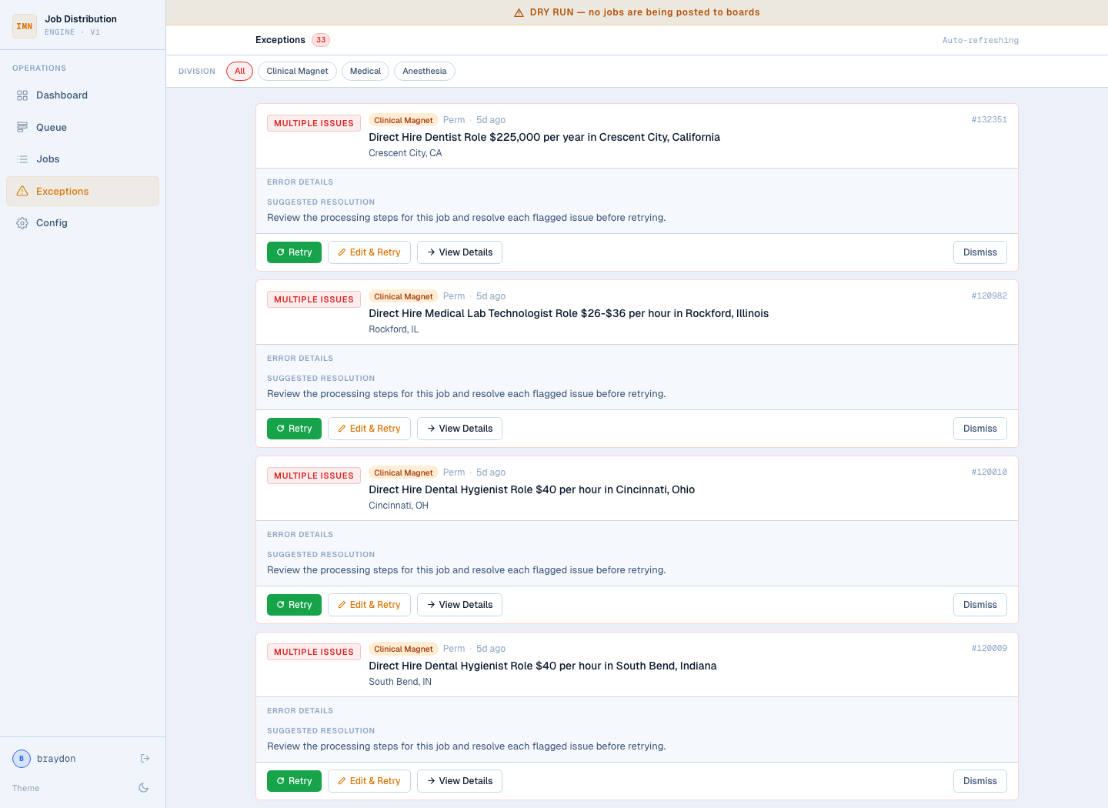This screenshot has height=808, width=1108.
Task: Filter by Medical division
Action: [x=365, y=72]
